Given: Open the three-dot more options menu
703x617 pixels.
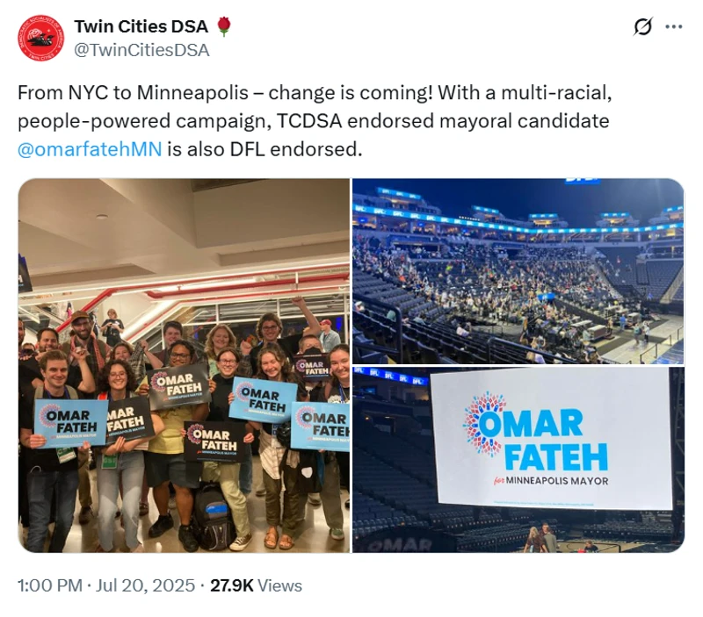Looking at the screenshot, I should 674,27.
